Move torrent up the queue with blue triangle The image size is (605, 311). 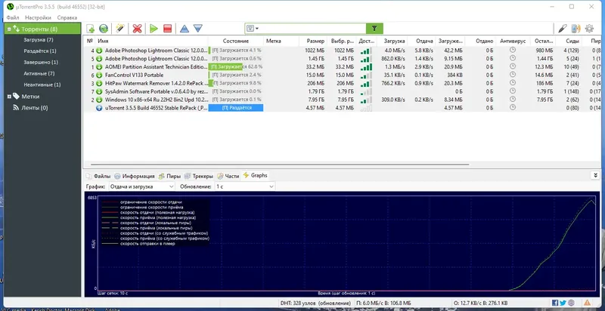click(x=184, y=29)
